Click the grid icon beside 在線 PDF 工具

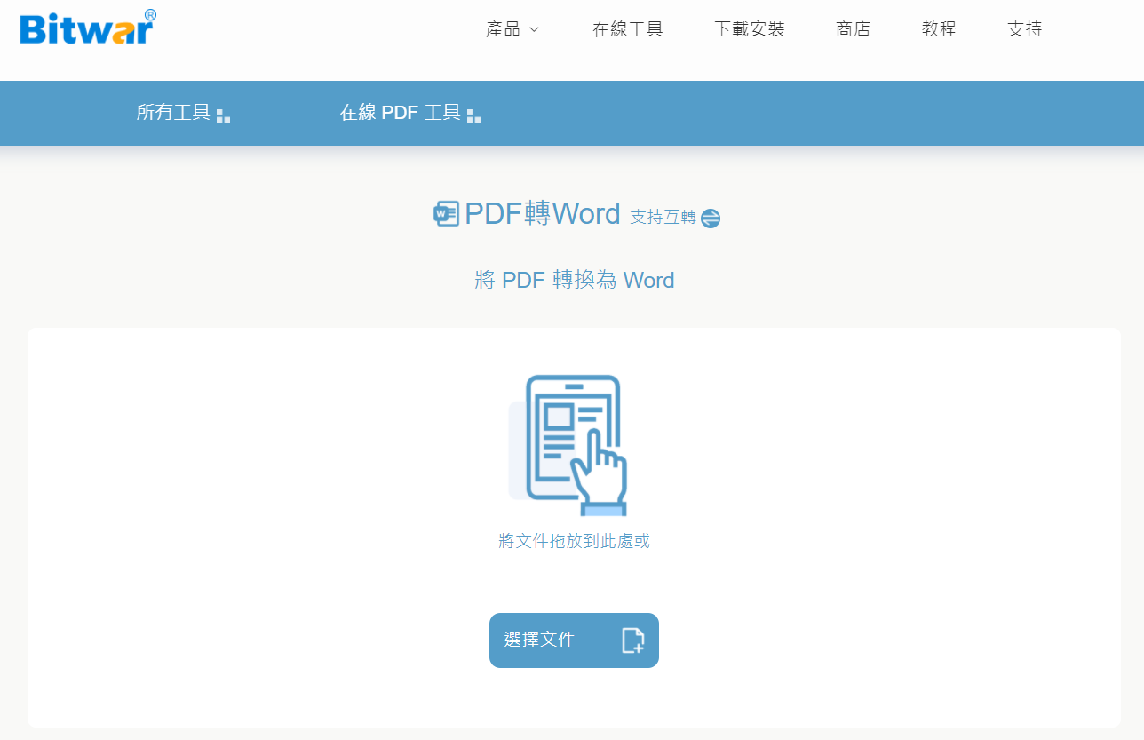473,115
